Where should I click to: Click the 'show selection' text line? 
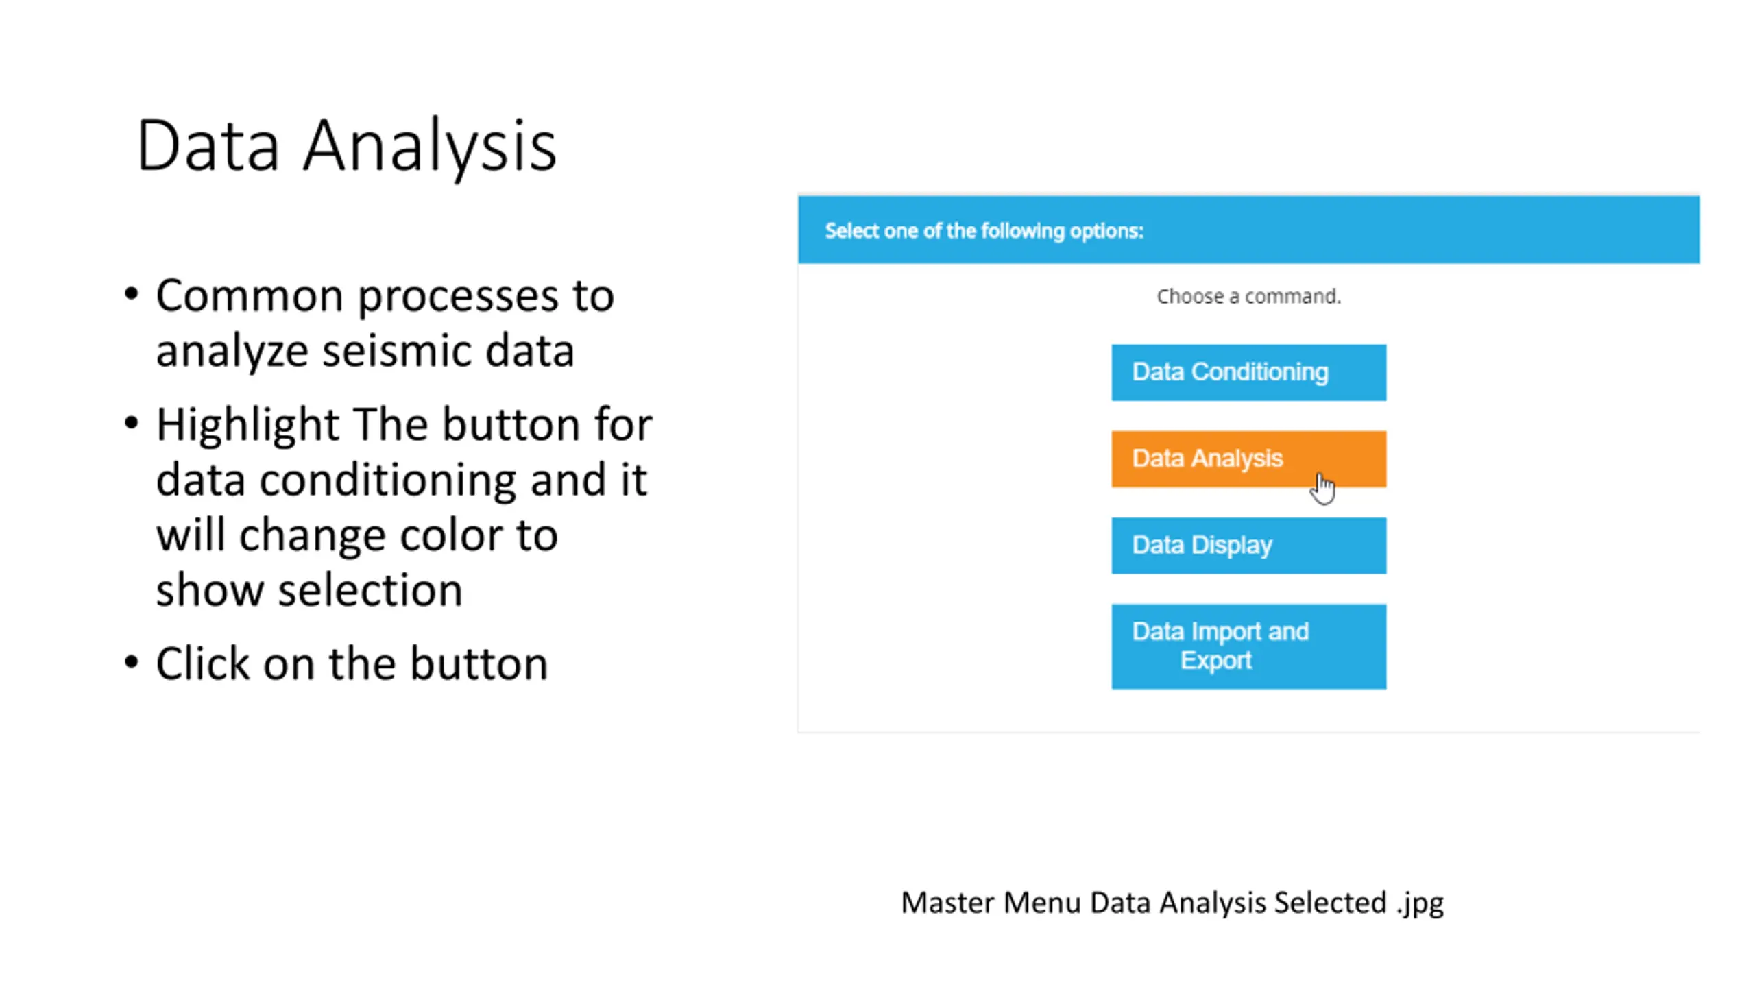click(x=309, y=589)
